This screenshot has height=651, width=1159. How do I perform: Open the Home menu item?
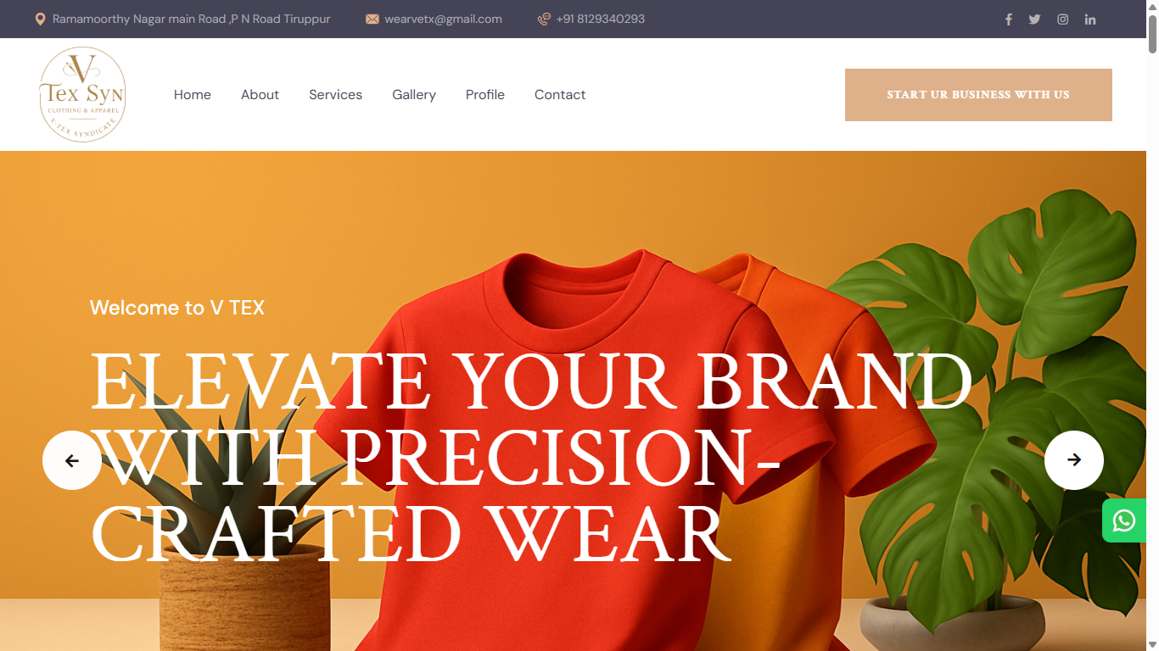[x=193, y=95]
